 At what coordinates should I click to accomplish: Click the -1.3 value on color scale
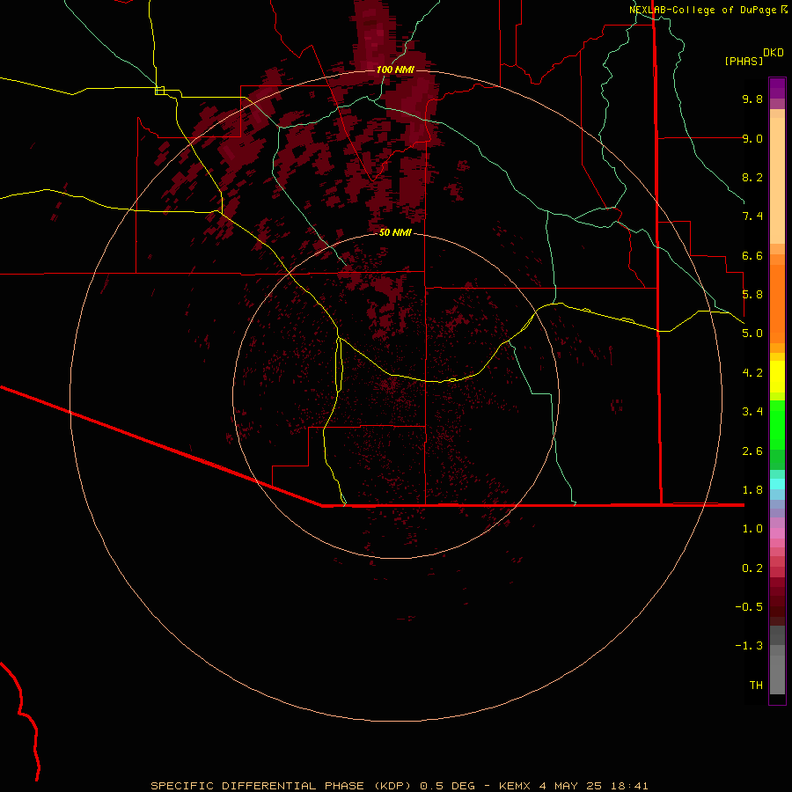click(749, 646)
